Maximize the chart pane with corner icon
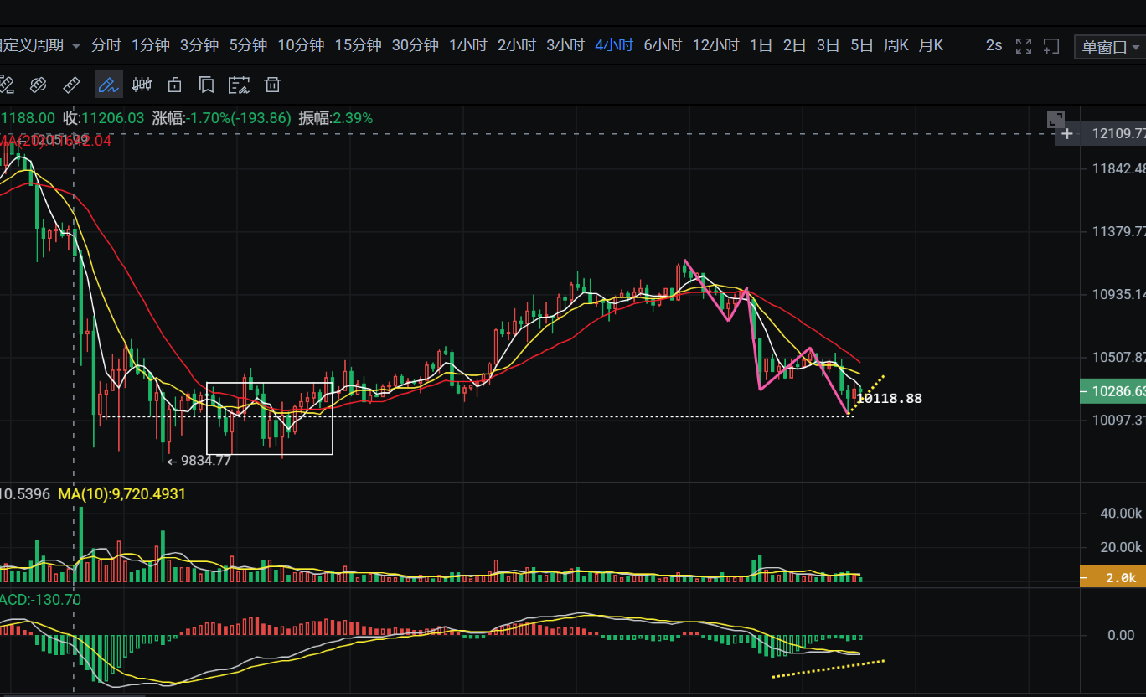Image resolution: width=1146 pixels, height=697 pixels. point(1056,120)
